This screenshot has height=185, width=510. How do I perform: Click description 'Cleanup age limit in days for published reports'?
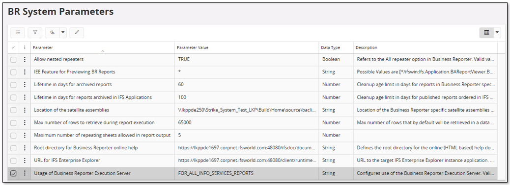[x=425, y=97]
